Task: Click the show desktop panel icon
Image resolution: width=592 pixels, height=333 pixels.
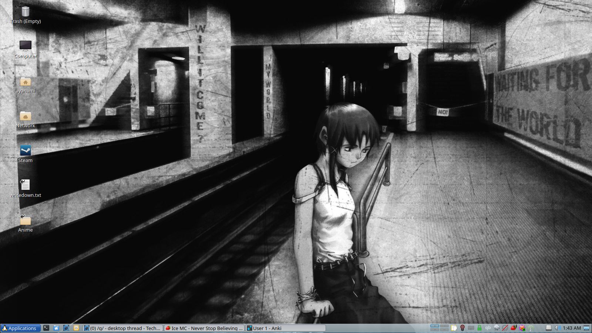Action: pyautogui.click(x=586, y=328)
